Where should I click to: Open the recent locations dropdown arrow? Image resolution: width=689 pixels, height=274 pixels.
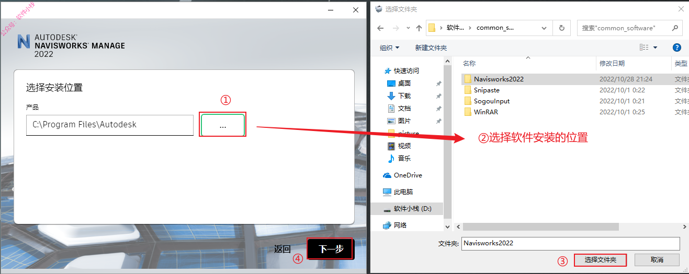(x=408, y=28)
